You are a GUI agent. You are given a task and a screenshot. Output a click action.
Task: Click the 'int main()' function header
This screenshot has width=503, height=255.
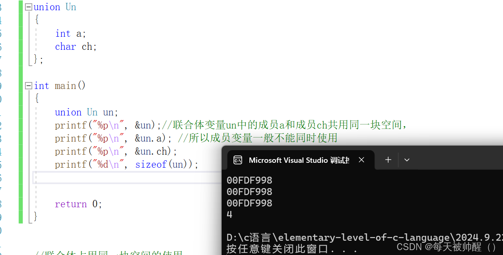click(x=60, y=86)
